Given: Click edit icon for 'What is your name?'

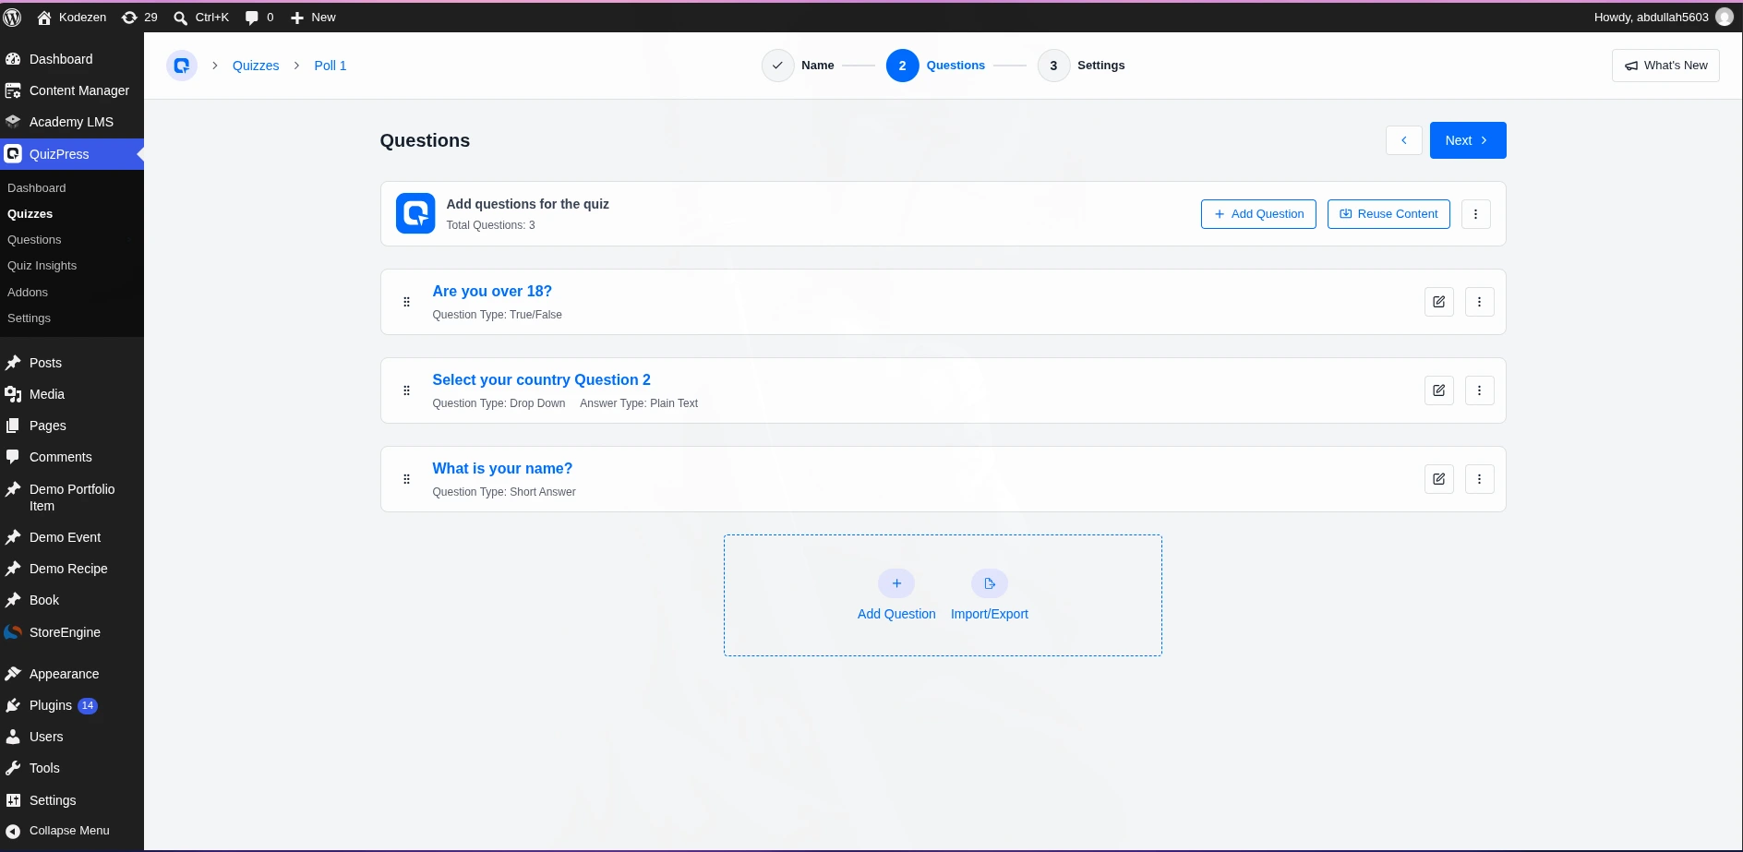Looking at the screenshot, I should (1438, 479).
